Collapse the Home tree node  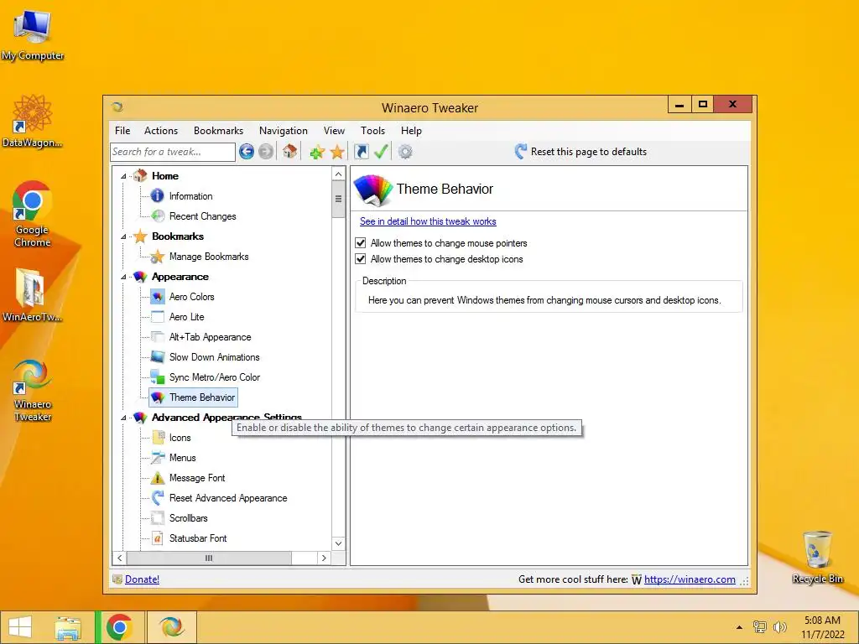point(123,176)
